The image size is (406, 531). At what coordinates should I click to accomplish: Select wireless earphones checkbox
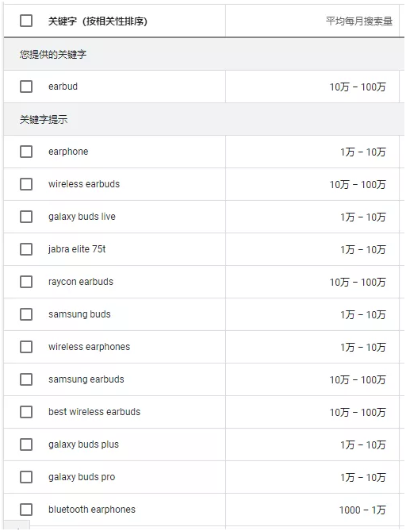(26, 346)
